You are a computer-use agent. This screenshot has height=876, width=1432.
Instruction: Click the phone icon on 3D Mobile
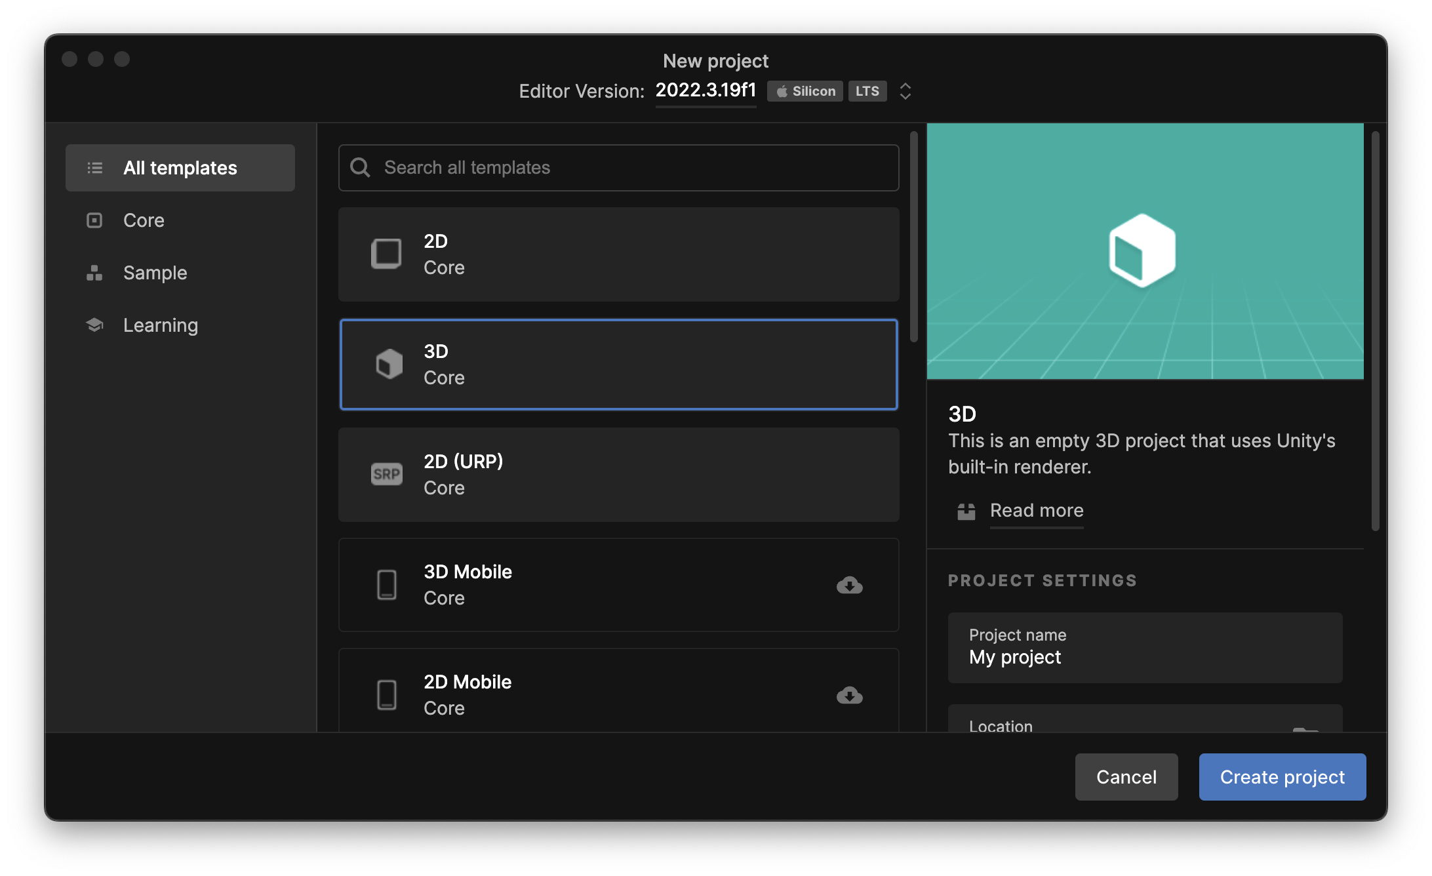click(386, 584)
